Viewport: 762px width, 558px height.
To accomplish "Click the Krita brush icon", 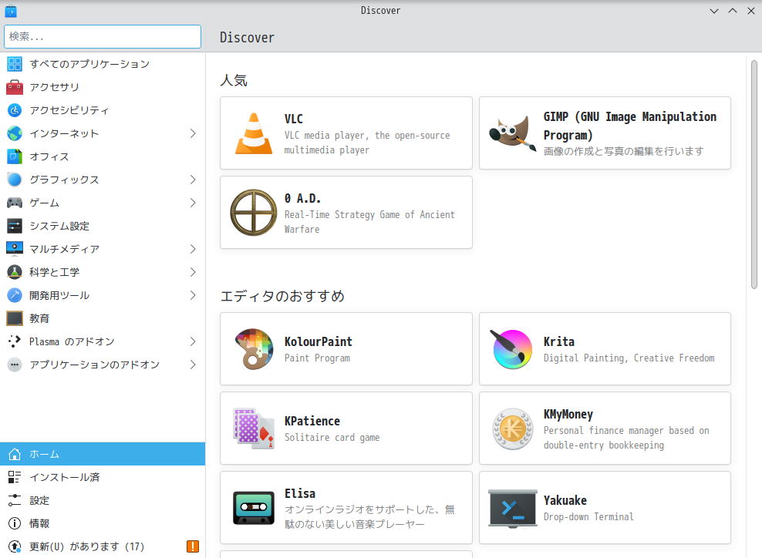I will 511,348.
